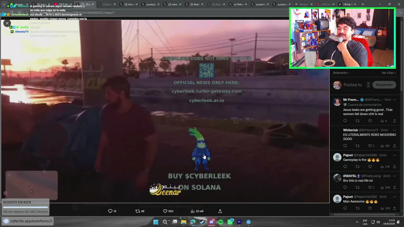Viewport: 404px width, 227px height.
Task: Reply to the main video post
Action: click(x=112, y=211)
